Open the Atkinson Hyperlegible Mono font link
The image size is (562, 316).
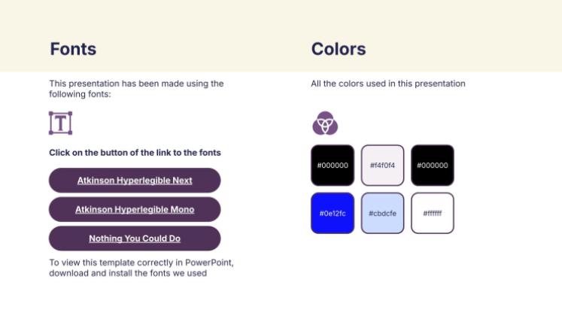[x=135, y=209]
